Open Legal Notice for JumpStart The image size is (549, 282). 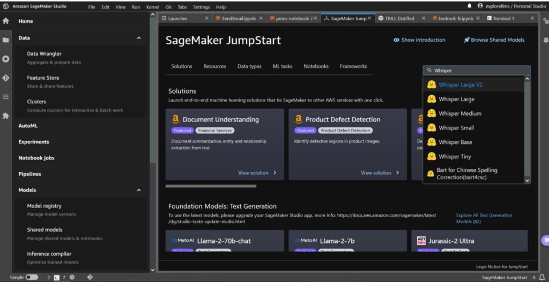[502, 266]
